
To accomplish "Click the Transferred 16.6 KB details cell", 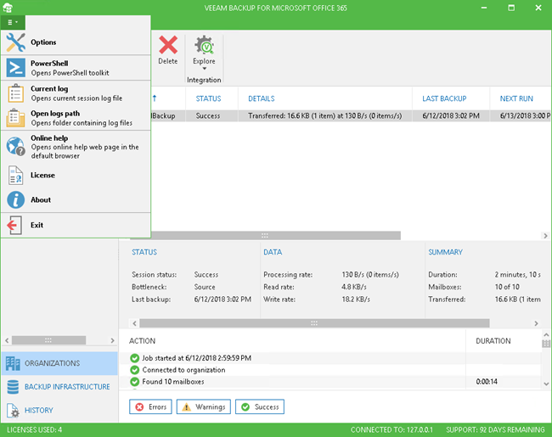I will coord(325,115).
